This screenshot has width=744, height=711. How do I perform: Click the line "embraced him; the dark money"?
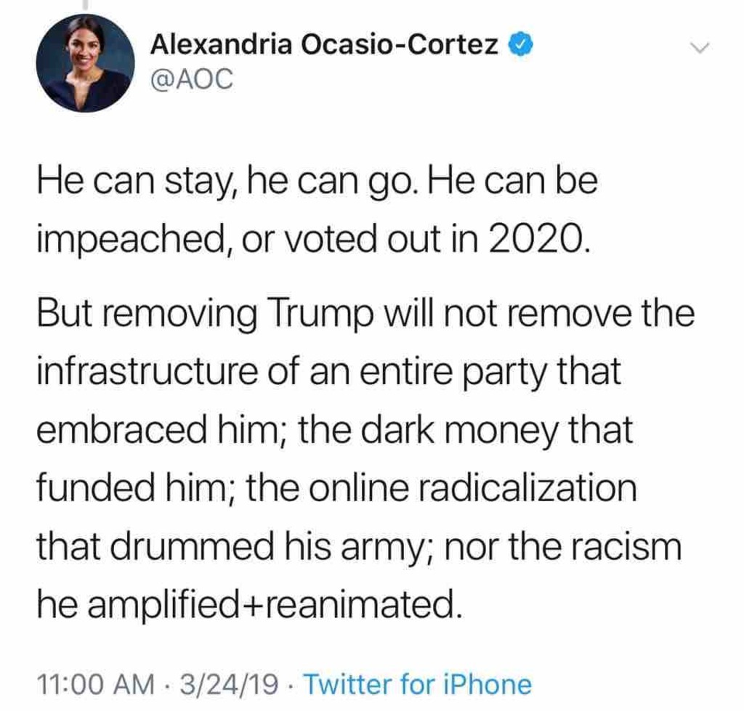334,430
